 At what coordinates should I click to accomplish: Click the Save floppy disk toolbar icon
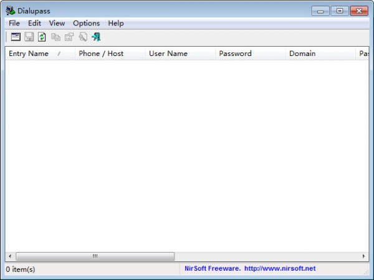29,37
